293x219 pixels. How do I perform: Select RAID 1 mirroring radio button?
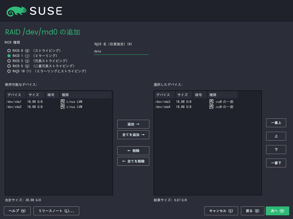click(9, 56)
